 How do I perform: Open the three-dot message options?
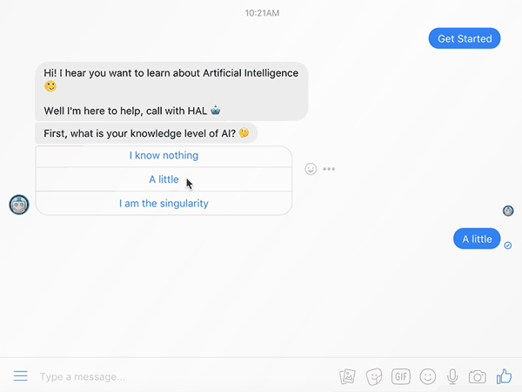tap(329, 169)
